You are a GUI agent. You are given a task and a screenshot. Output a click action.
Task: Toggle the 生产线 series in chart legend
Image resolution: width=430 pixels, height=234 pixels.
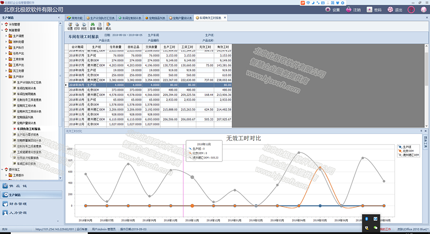pos(405,147)
